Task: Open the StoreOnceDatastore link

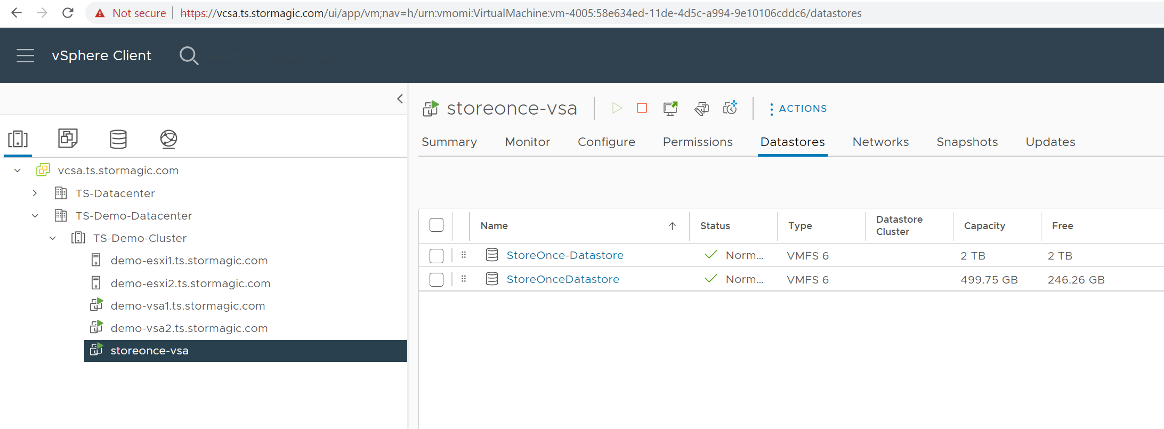Action: [563, 279]
